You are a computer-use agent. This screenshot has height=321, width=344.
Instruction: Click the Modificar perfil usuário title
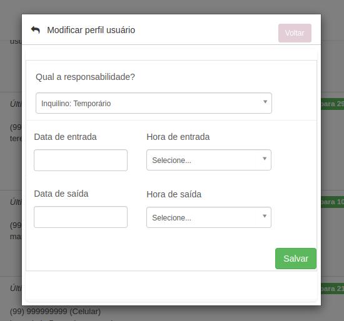coord(91,30)
